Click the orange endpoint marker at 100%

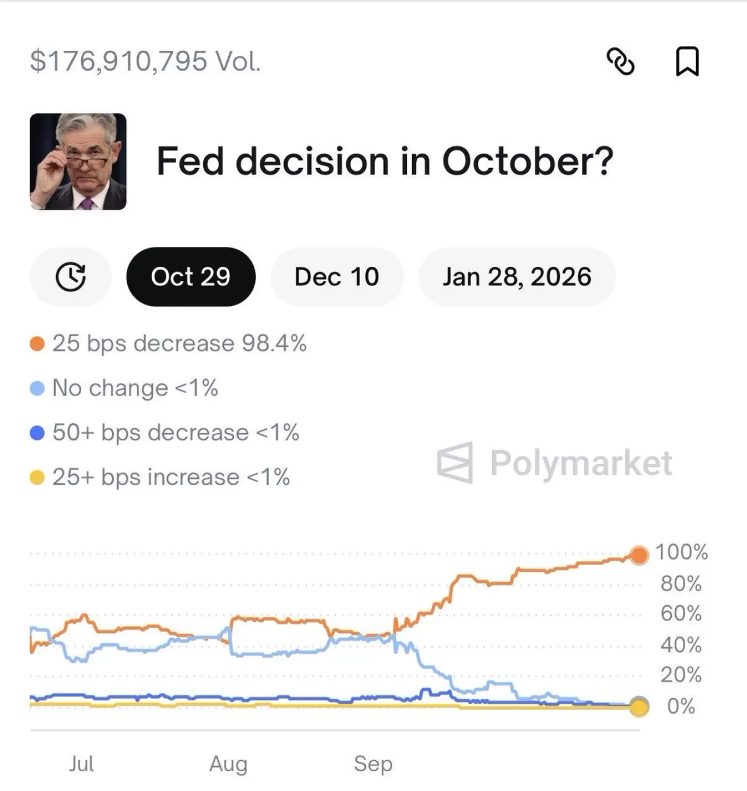tap(640, 555)
